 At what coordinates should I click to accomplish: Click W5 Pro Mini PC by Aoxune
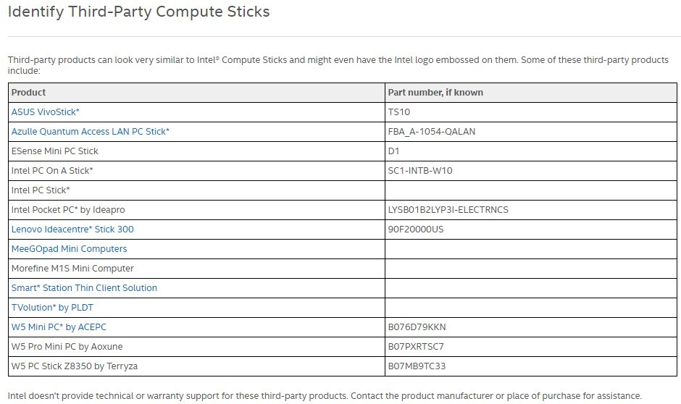click(x=67, y=347)
